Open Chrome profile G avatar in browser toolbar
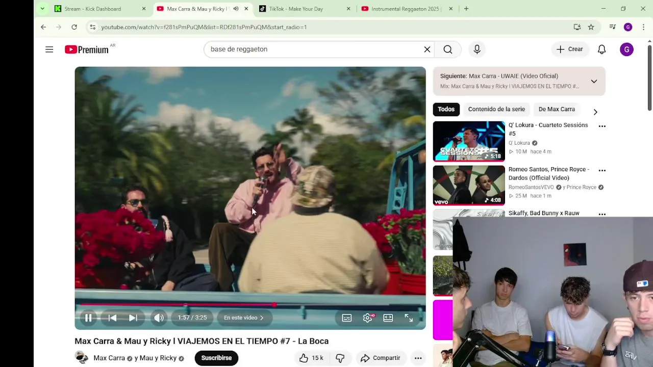Viewport: 653px width, 367px height. point(628,27)
